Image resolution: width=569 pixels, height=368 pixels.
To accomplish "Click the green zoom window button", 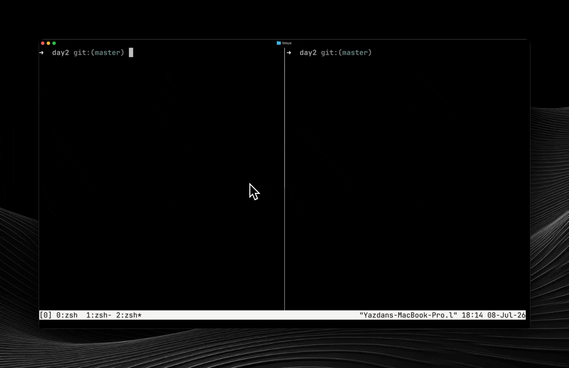I will click(x=54, y=43).
